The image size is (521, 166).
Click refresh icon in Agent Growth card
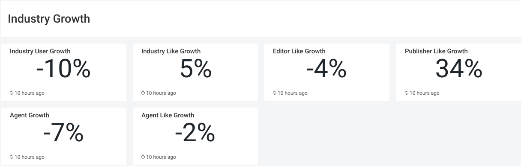tap(12, 157)
